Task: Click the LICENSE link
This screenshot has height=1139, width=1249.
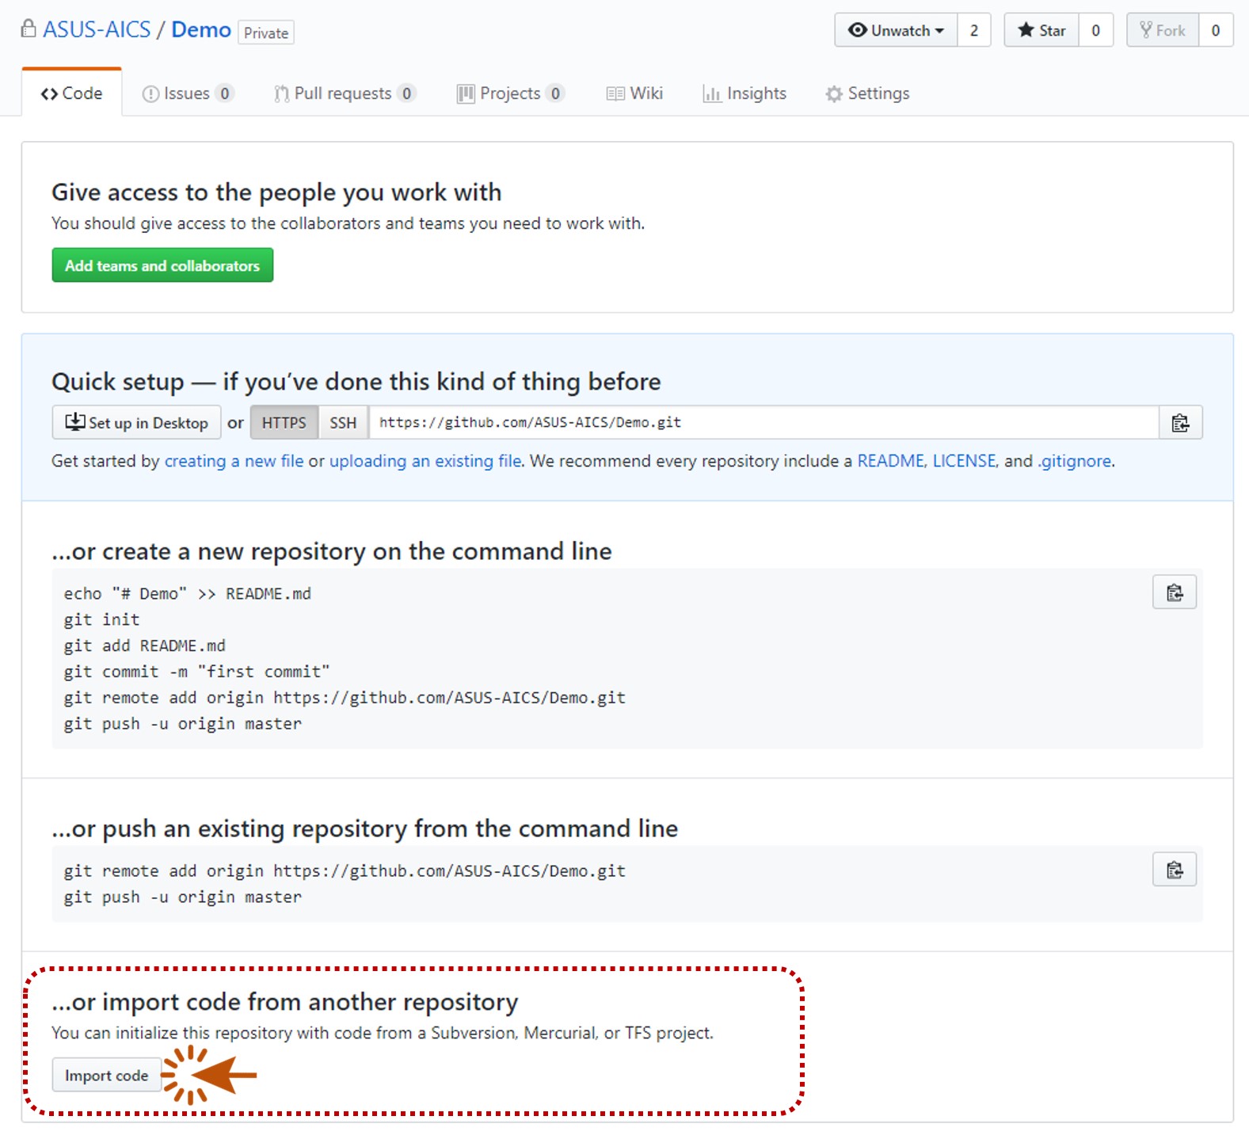Action: pos(964,461)
